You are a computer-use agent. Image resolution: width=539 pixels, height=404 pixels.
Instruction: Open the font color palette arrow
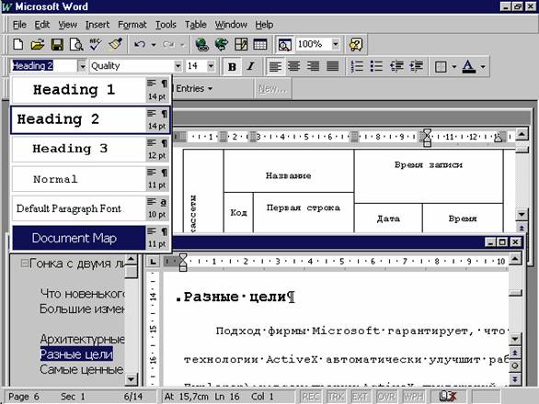[483, 66]
